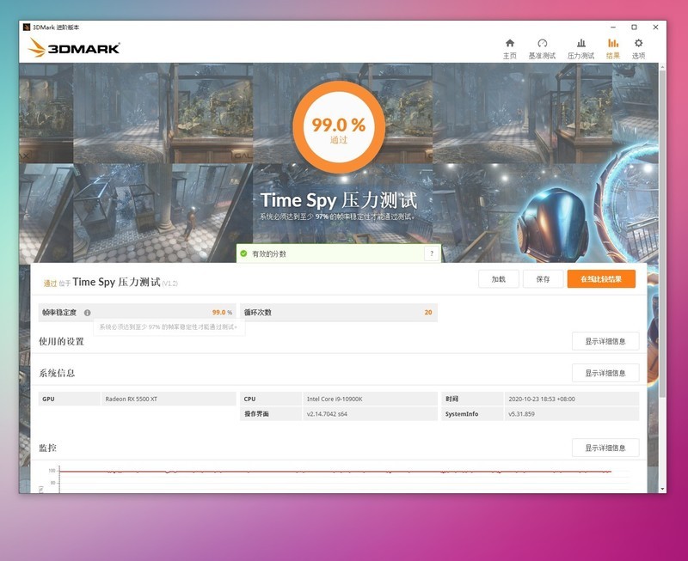Image resolution: width=688 pixels, height=561 pixels.
Task: Click the 保存 save button
Action: click(x=543, y=279)
